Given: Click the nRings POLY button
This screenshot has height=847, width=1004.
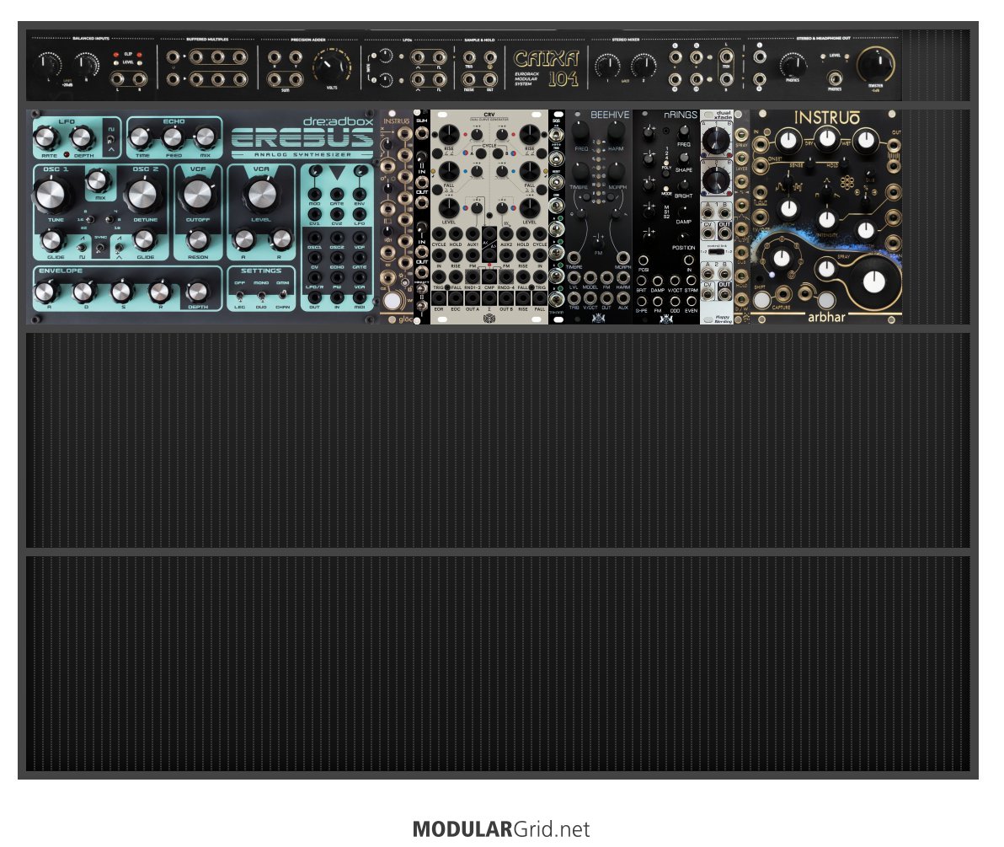Looking at the screenshot, I should click(666, 173).
